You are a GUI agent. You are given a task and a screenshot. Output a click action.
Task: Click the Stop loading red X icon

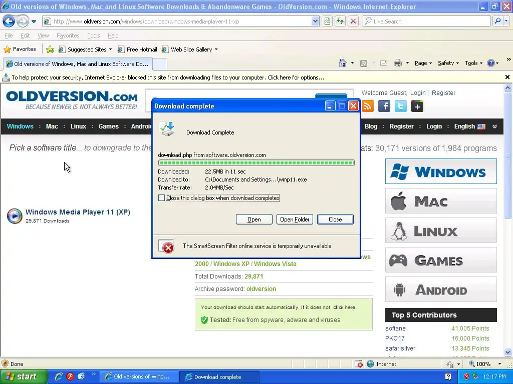(353, 21)
